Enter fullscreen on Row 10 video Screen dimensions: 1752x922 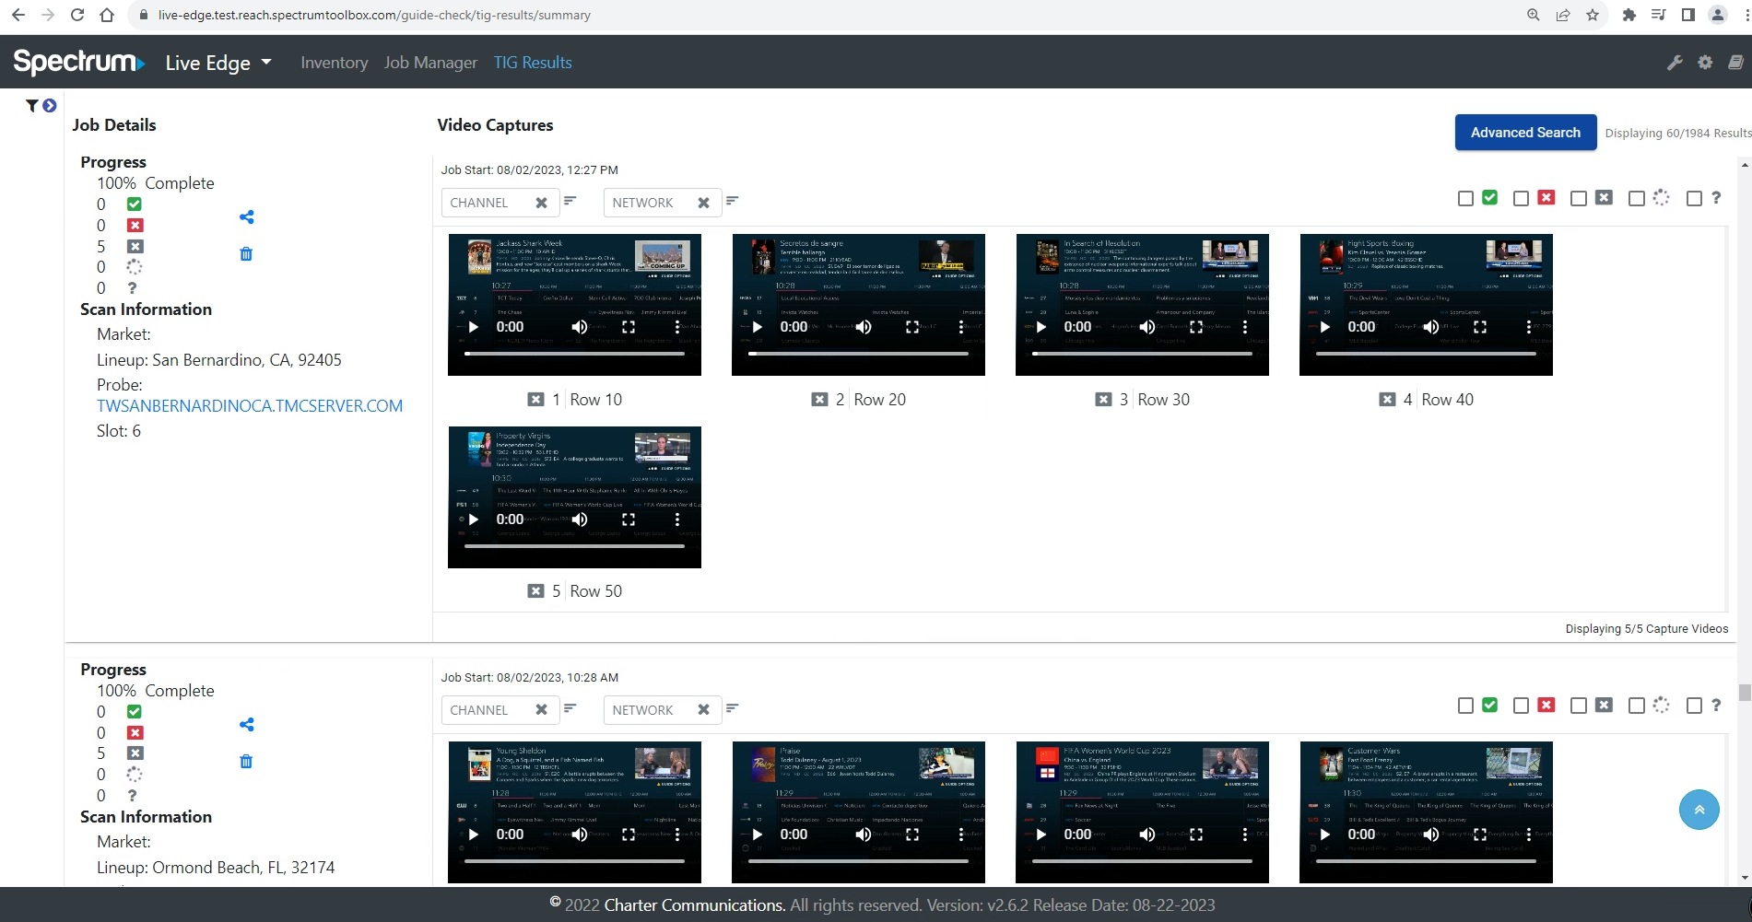point(629,327)
